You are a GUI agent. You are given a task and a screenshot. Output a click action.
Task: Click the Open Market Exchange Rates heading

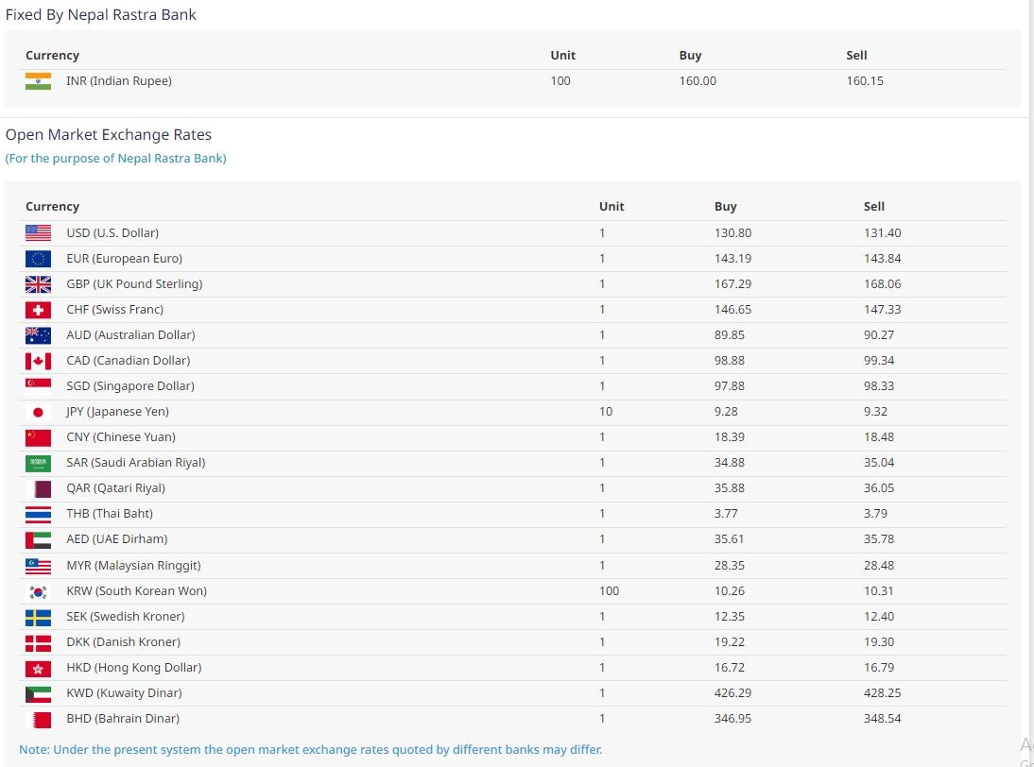(109, 134)
